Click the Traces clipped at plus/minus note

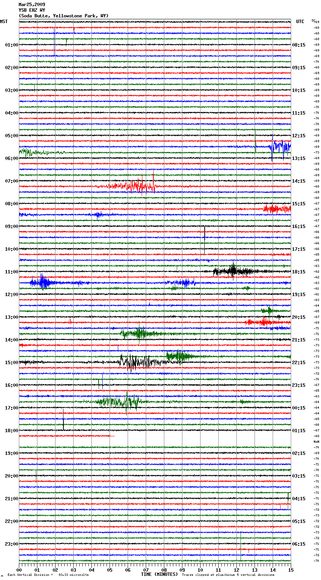(x=228, y=575)
